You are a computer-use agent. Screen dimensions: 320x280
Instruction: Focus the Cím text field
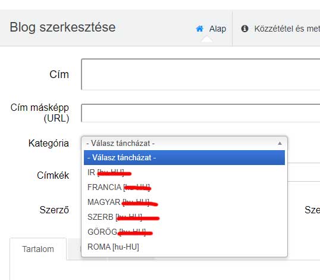coord(200,74)
